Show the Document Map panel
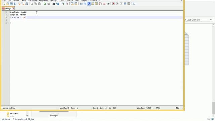Screen dimensions: 215x121 coord(96,4)
